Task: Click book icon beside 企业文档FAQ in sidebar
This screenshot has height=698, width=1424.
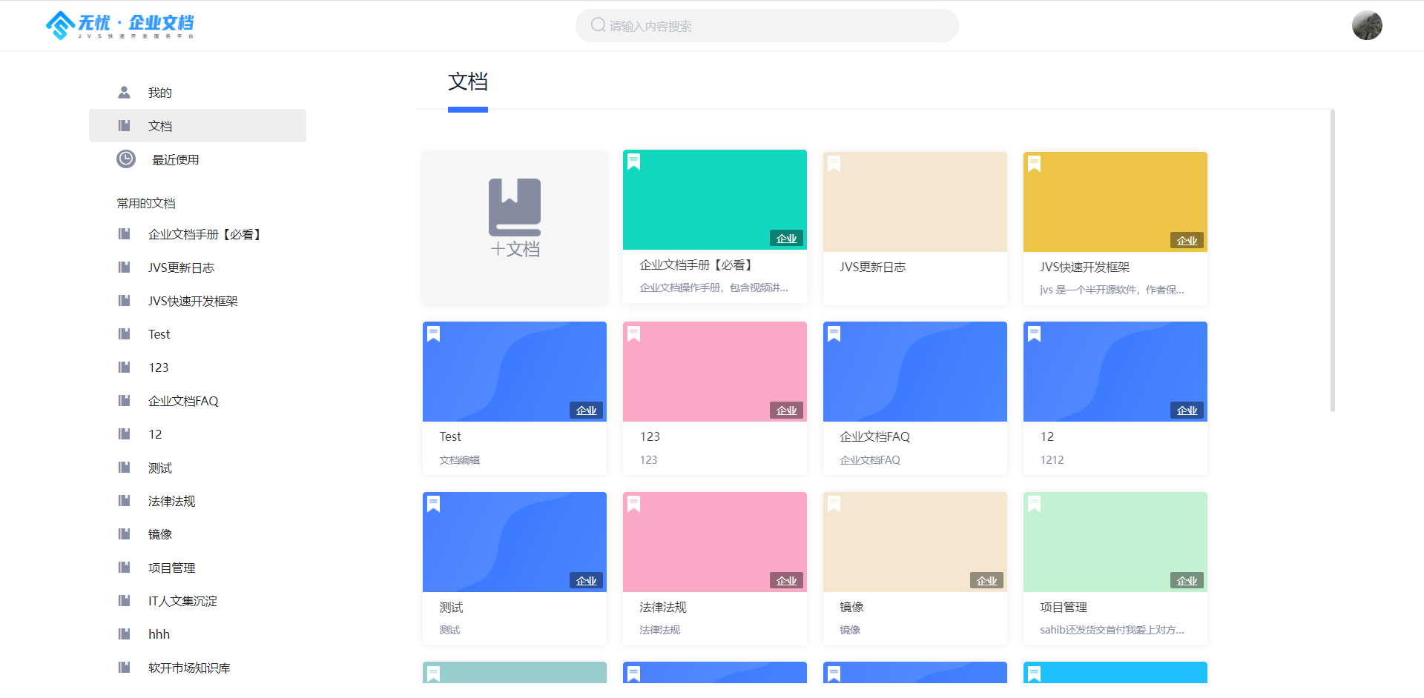Action: (x=124, y=401)
